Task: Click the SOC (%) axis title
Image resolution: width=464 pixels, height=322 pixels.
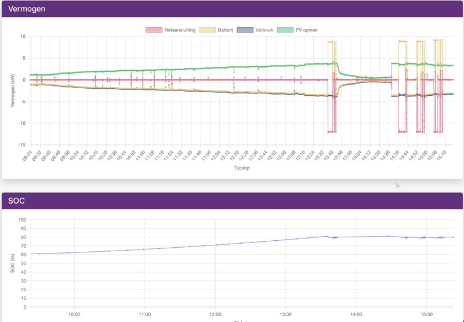Action: click(x=13, y=263)
